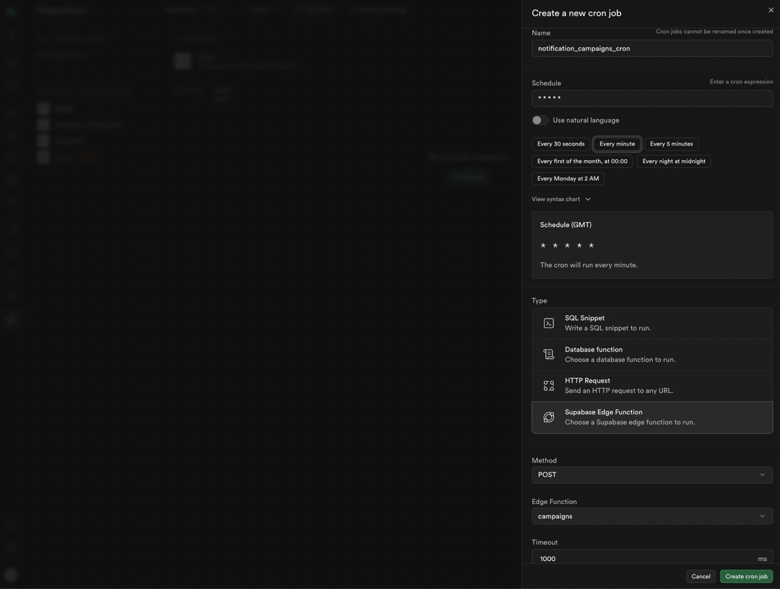Viewport: 780px width, 589px height.
Task: Click the Schedule (GMT) heading
Action: (x=565, y=225)
